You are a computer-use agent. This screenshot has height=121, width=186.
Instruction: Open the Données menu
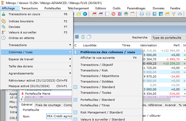159,8
